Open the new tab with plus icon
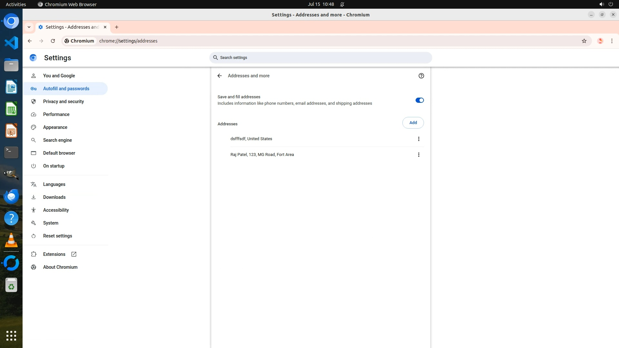Image resolution: width=619 pixels, height=348 pixels. (117, 27)
